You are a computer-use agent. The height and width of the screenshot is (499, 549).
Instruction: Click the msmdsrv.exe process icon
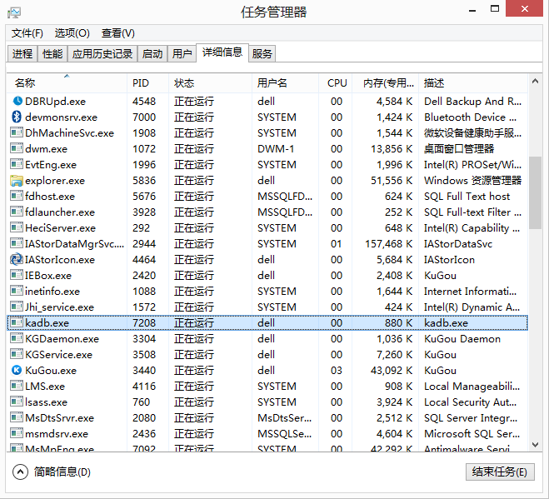(17, 433)
